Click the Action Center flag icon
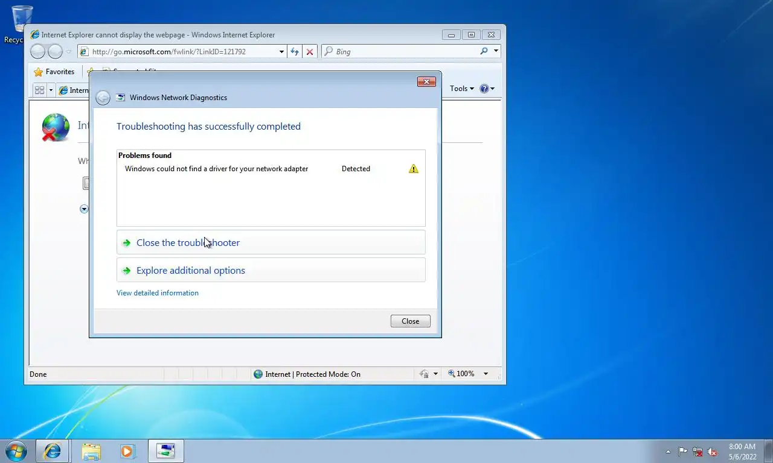 (x=682, y=452)
